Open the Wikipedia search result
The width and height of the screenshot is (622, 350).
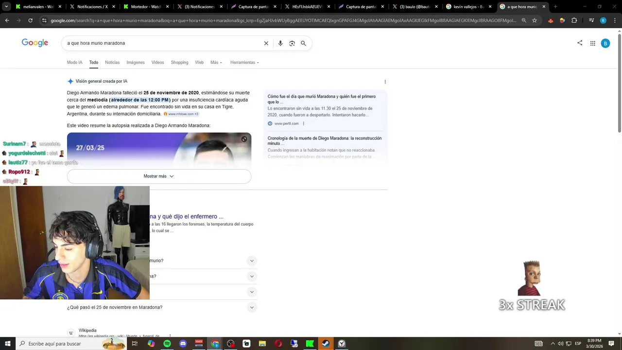tap(87, 331)
